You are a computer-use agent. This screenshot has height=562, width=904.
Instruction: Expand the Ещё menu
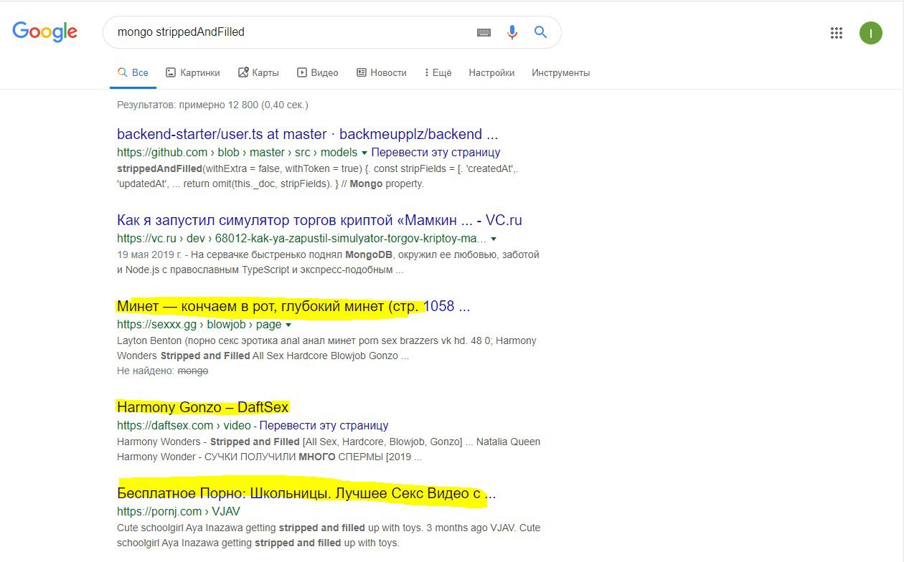[x=438, y=72]
